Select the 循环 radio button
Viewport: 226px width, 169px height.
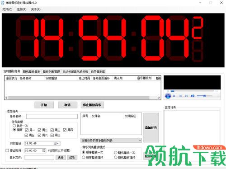[14, 130]
